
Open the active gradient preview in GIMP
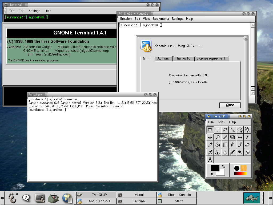[240, 174]
